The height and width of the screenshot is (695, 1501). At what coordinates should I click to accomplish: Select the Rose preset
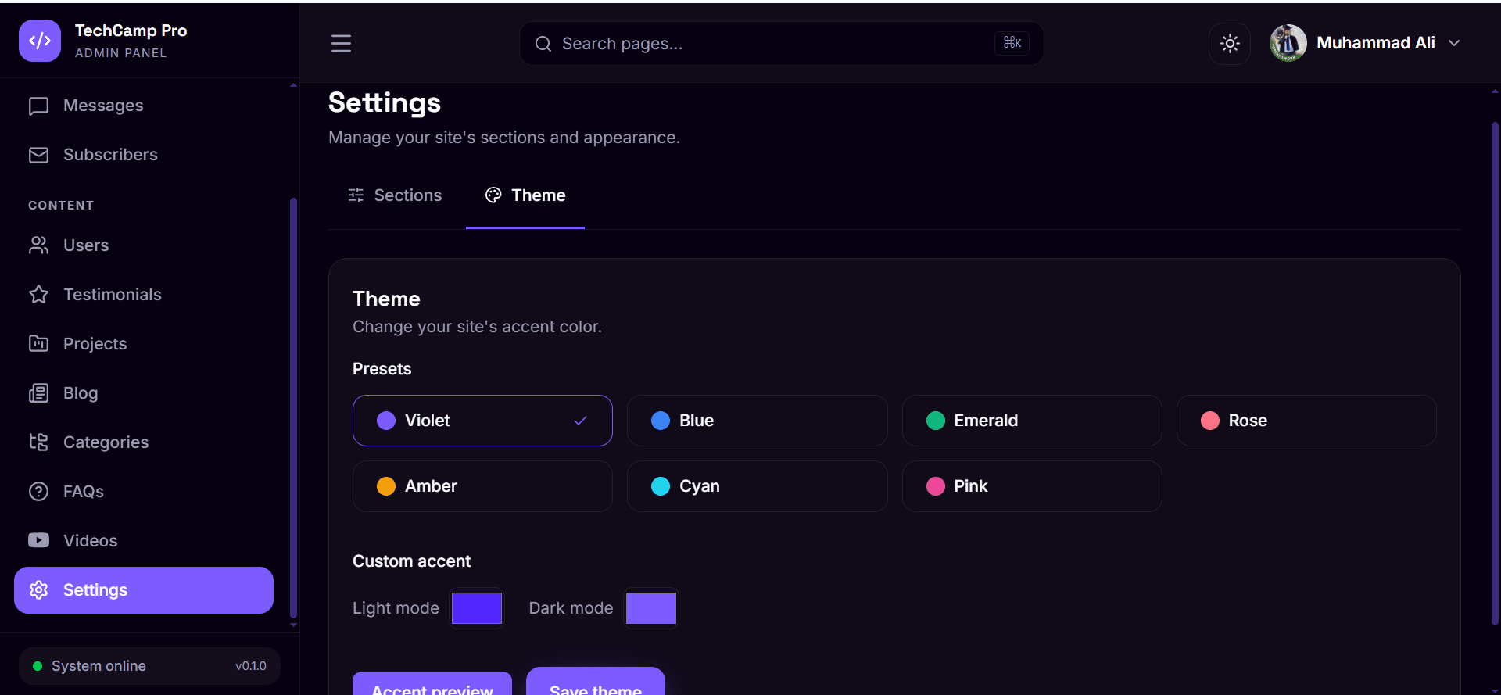[1306, 421]
